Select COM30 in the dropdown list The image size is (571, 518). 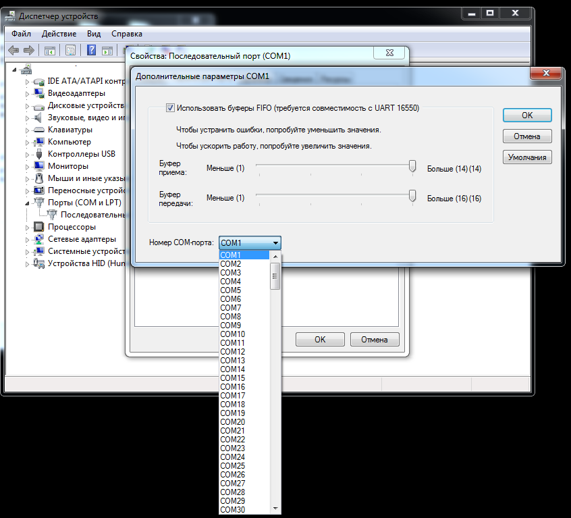[x=244, y=510]
